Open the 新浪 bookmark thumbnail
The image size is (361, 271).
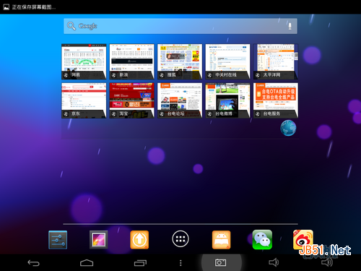pyautogui.click(x=131, y=61)
